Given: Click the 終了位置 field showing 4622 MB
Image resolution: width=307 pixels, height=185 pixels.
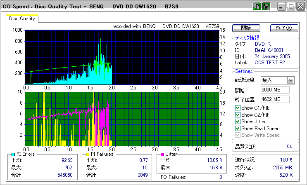Looking at the screenshot, I should pyautogui.click(x=275, y=99).
